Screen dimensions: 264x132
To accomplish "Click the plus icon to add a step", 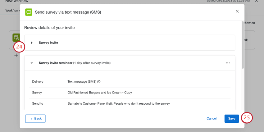I will coord(16,55).
